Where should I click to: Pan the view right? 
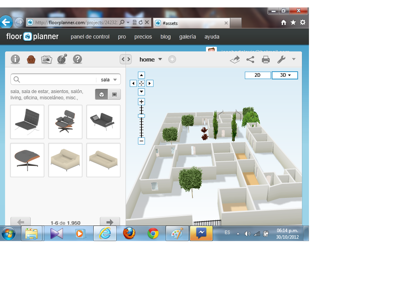[x=150, y=83]
